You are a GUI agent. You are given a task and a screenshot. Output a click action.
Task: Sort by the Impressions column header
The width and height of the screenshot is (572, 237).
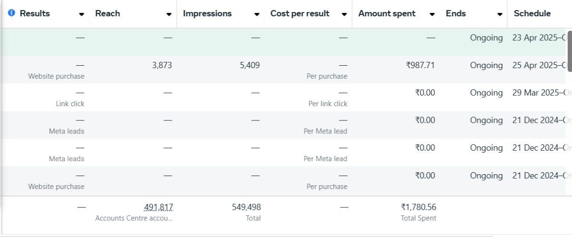coord(207,13)
